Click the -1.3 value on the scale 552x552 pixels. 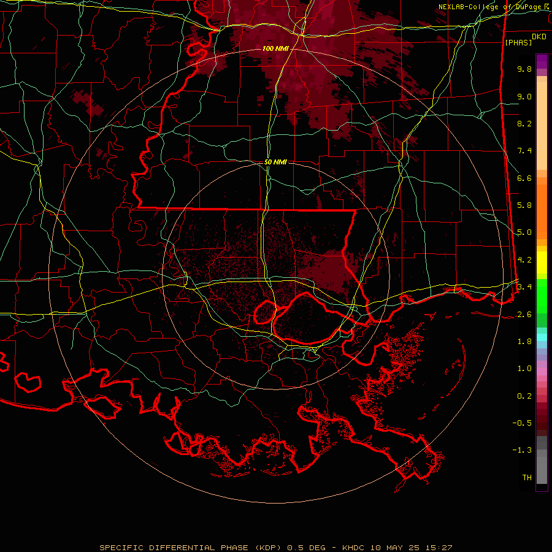(522, 450)
